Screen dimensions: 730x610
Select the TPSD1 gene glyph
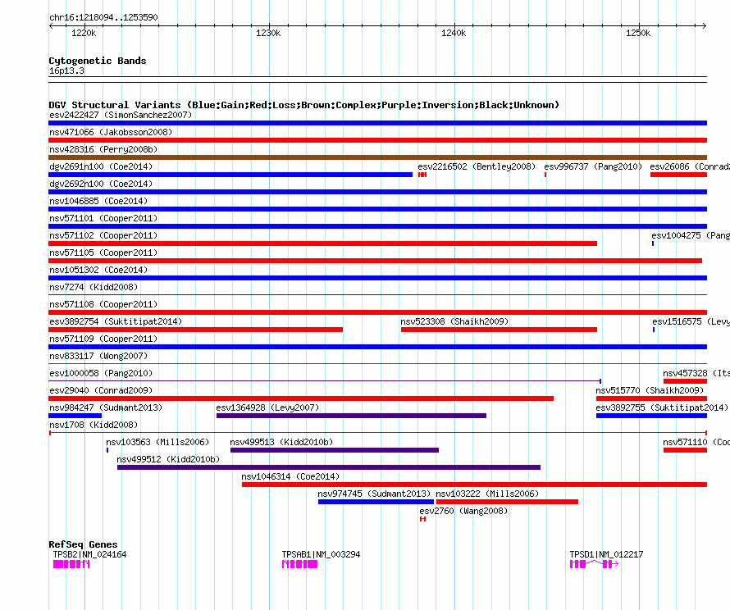(x=594, y=564)
